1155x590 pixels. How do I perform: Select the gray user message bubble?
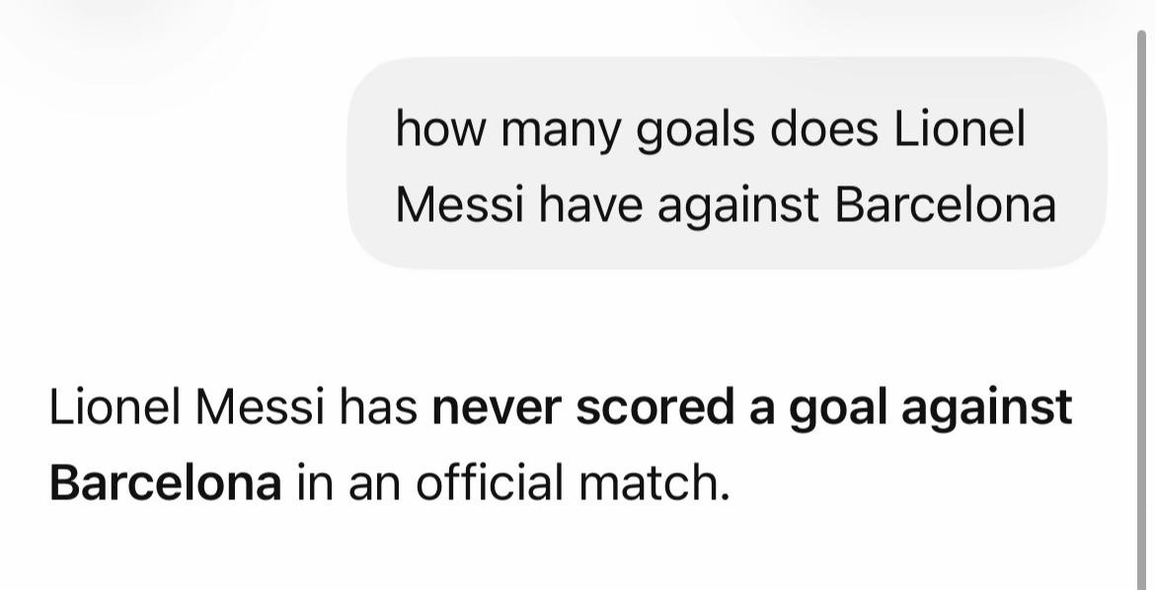[727, 164]
